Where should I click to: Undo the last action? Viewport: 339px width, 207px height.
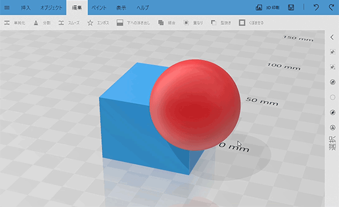pyautogui.click(x=316, y=7)
